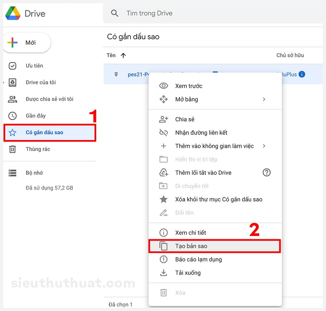Click the clock icon beside Gần đây
The image size is (326, 311).
pyautogui.click(x=12, y=116)
